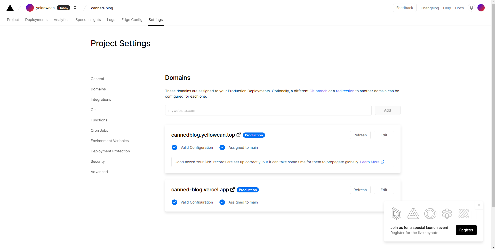Open the Edge Config tab
The width and height of the screenshot is (495, 250).
point(132,20)
